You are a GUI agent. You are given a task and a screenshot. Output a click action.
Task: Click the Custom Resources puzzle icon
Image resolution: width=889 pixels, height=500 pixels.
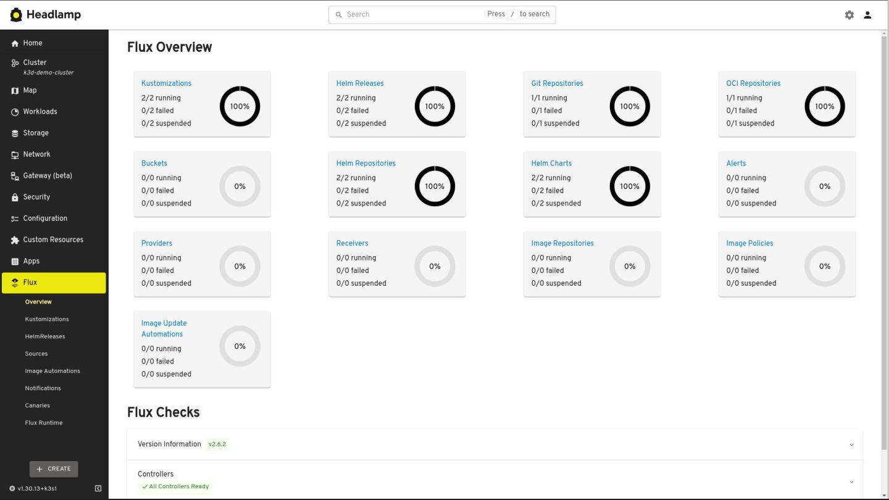[15, 240]
